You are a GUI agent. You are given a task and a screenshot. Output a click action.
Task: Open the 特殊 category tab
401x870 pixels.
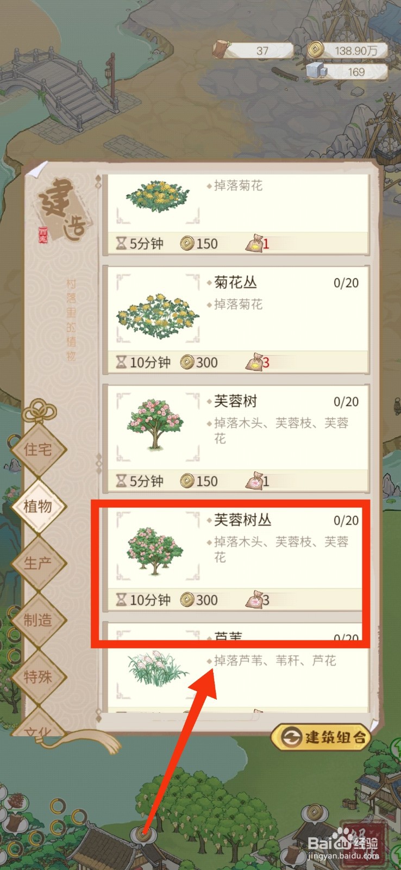pyautogui.click(x=38, y=677)
